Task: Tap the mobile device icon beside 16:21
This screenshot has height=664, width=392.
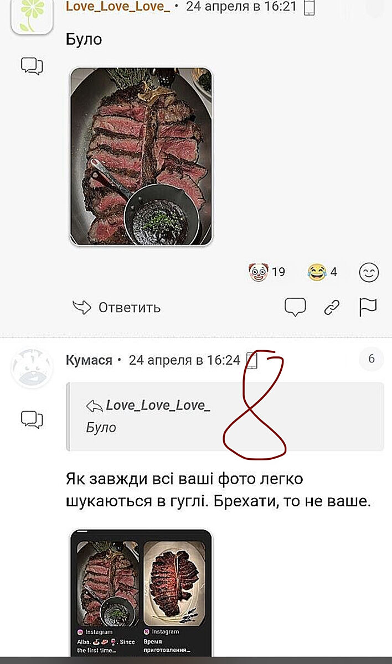Action: pos(309,7)
